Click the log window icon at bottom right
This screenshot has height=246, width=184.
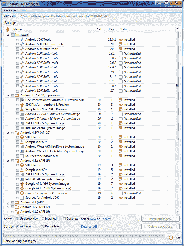[178, 238]
